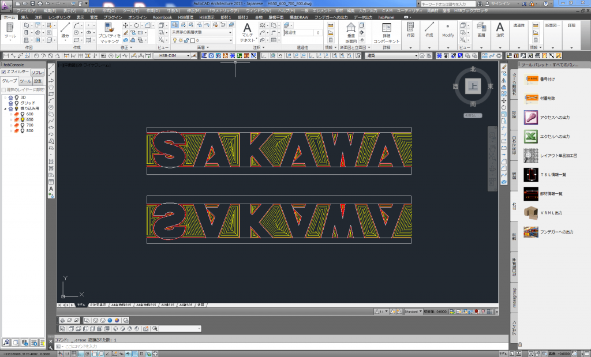Image resolution: width=591 pixels, height=357 pixels.
Task: Click Excel export icon エクセルへの出力
Action: pyautogui.click(x=531, y=136)
